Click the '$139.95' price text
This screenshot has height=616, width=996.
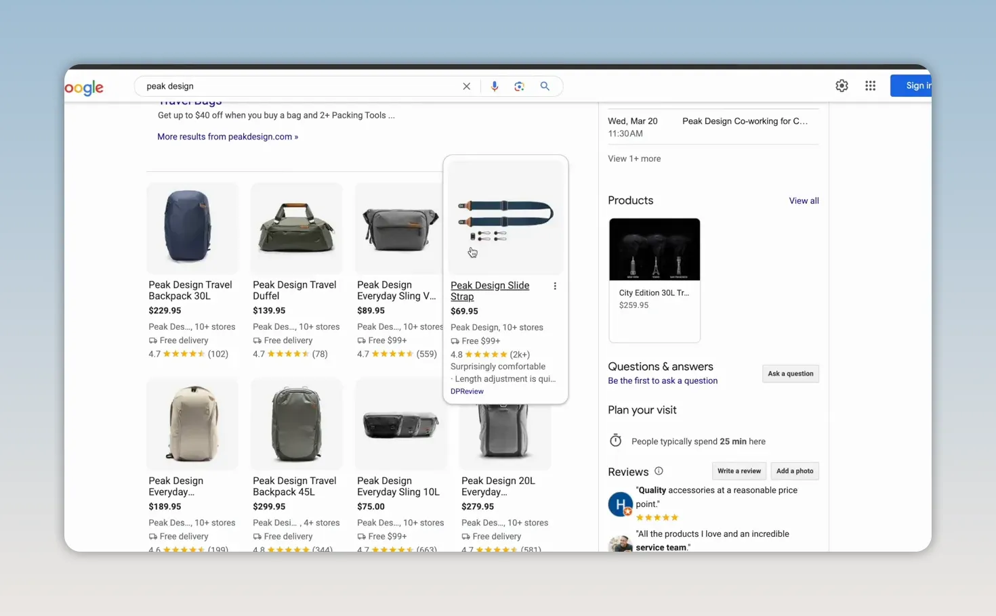point(269,311)
